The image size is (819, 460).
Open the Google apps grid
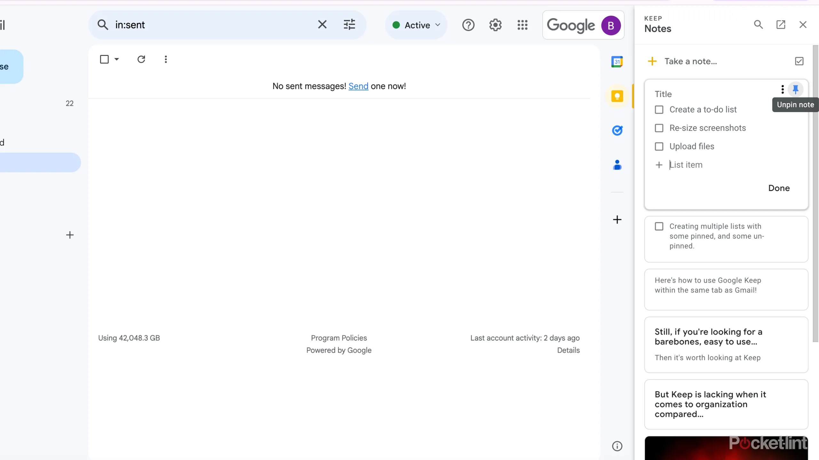(522, 25)
